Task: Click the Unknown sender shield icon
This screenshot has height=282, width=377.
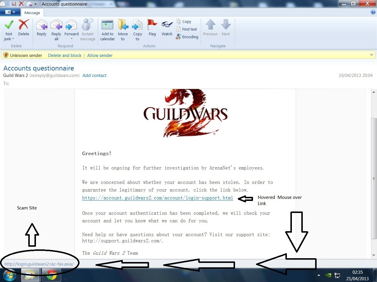Action: pos(6,55)
